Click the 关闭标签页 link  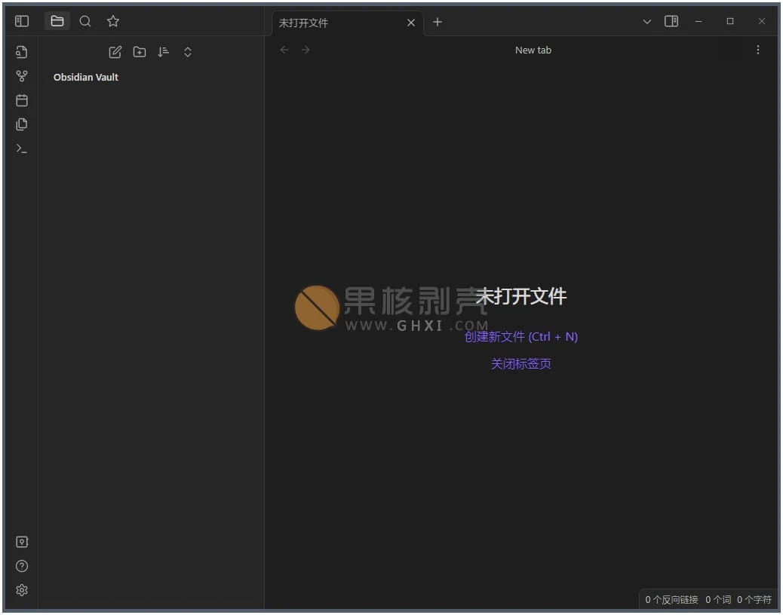point(520,364)
